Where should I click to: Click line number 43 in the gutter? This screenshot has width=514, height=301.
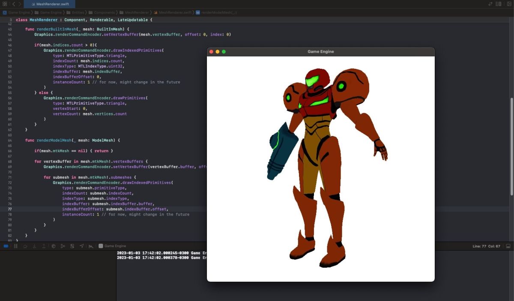[10, 29]
